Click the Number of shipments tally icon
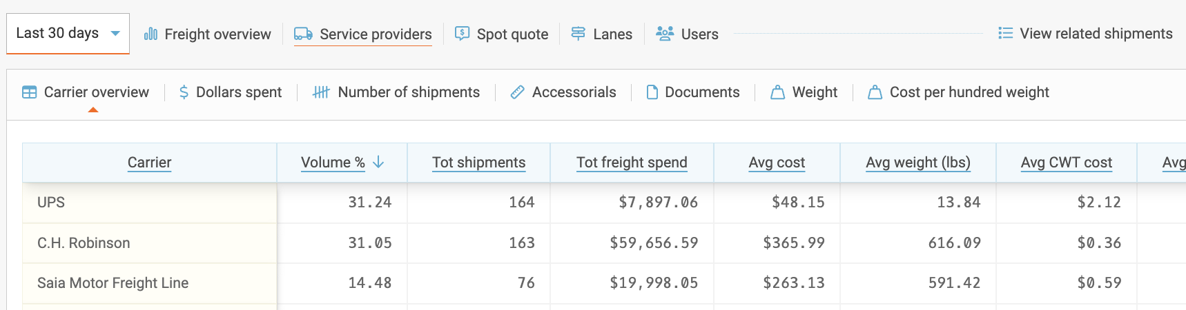 [x=321, y=92]
